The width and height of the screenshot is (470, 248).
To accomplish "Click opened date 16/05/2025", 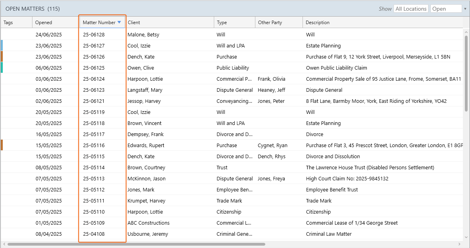I will click(x=49, y=134).
